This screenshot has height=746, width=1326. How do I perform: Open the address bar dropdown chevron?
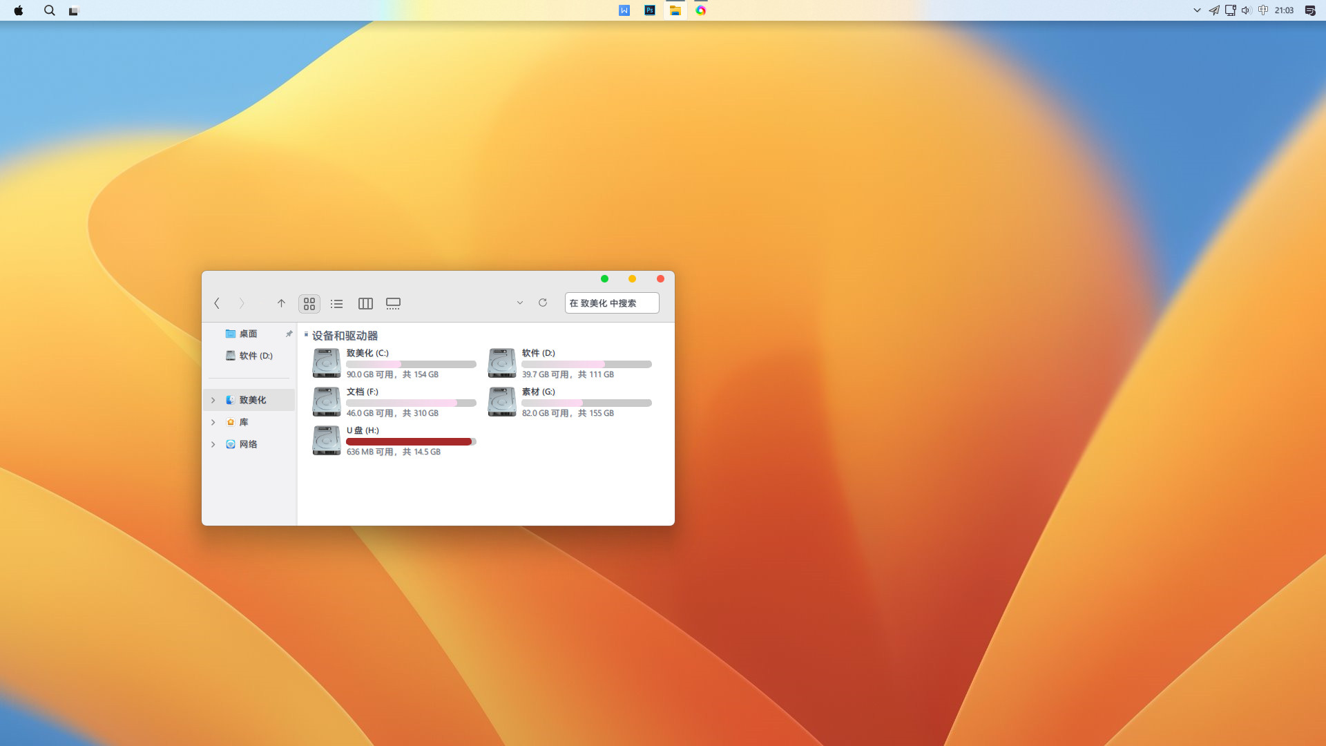pos(520,303)
